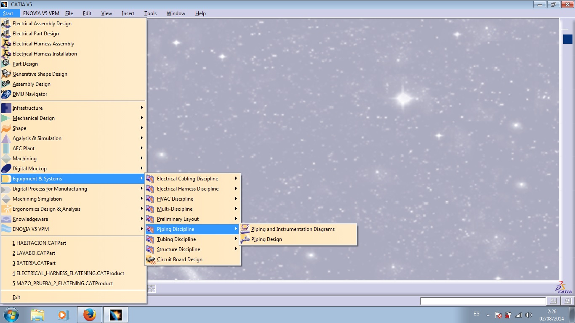Click the Digital Mockup category icon
The width and height of the screenshot is (575, 323).
pos(6,169)
